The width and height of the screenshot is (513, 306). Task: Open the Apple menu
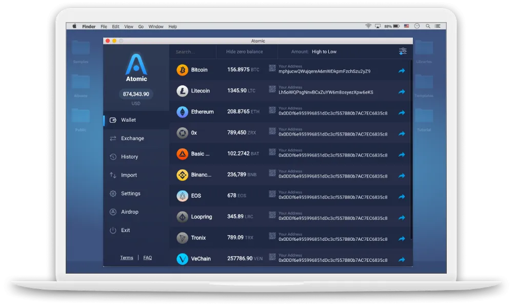[x=74, y=27]
